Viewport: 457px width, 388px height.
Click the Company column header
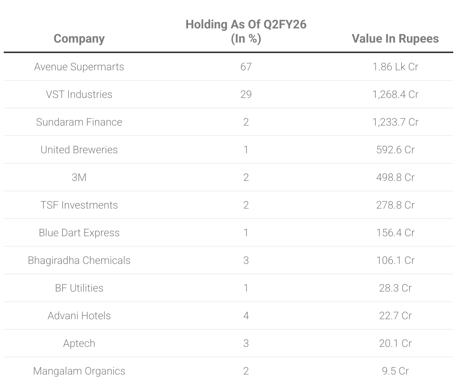click(x=79, y=39)
